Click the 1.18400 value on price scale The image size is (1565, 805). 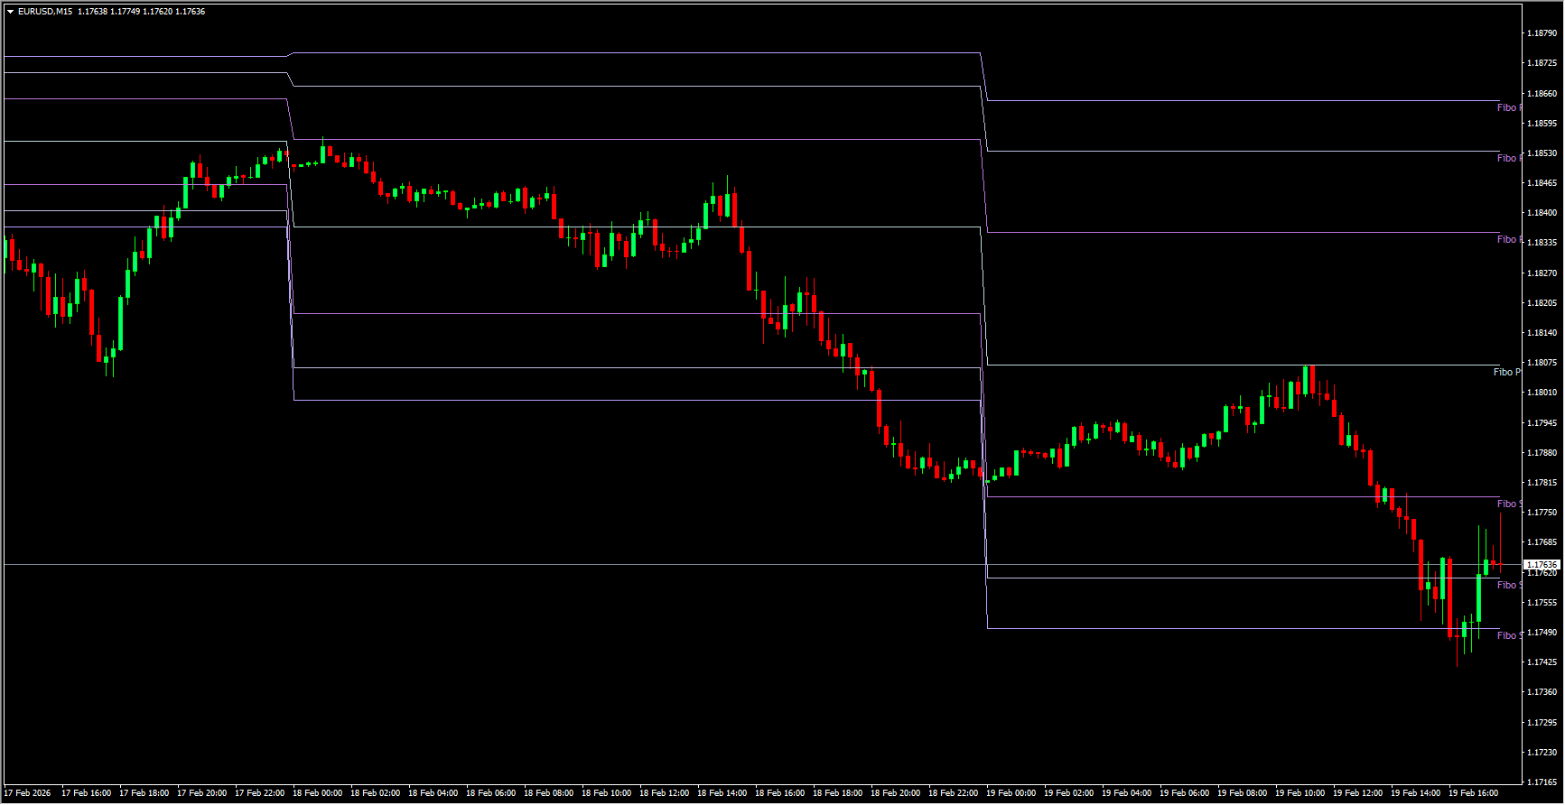(1542, 213)
